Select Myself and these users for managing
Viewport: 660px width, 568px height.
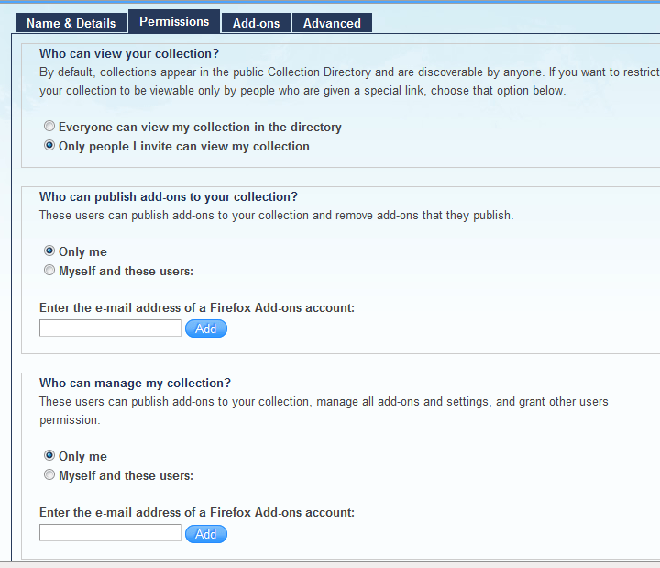tap(49, 475)
